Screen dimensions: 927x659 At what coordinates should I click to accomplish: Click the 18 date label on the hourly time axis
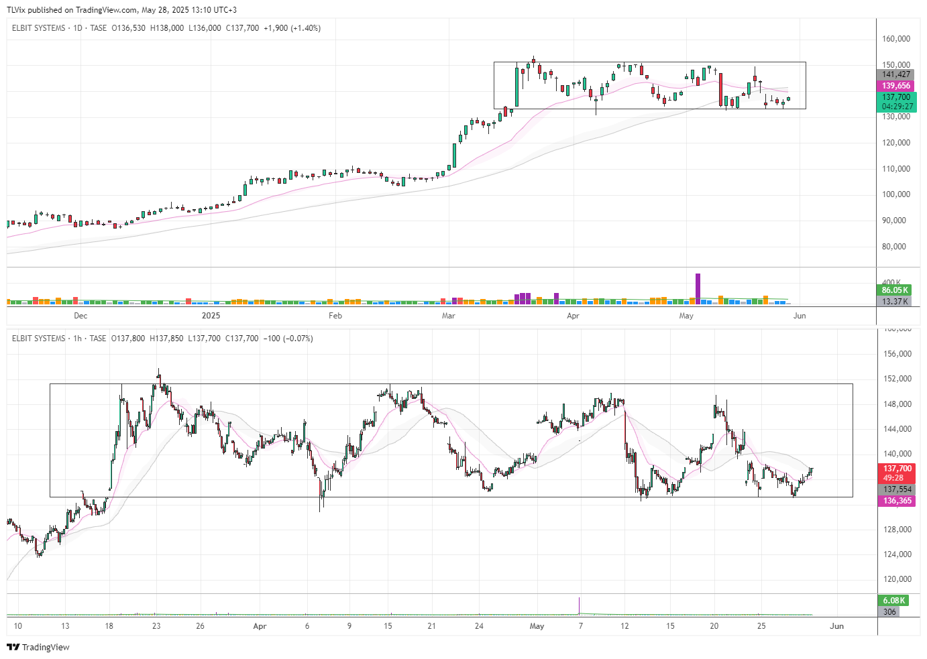tap(109, 626)
